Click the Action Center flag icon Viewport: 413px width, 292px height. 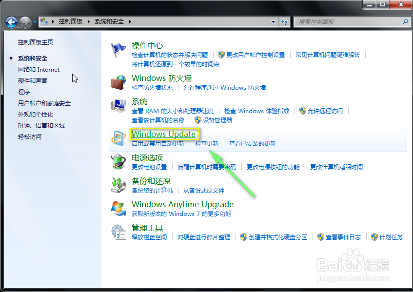coord(118,50)
